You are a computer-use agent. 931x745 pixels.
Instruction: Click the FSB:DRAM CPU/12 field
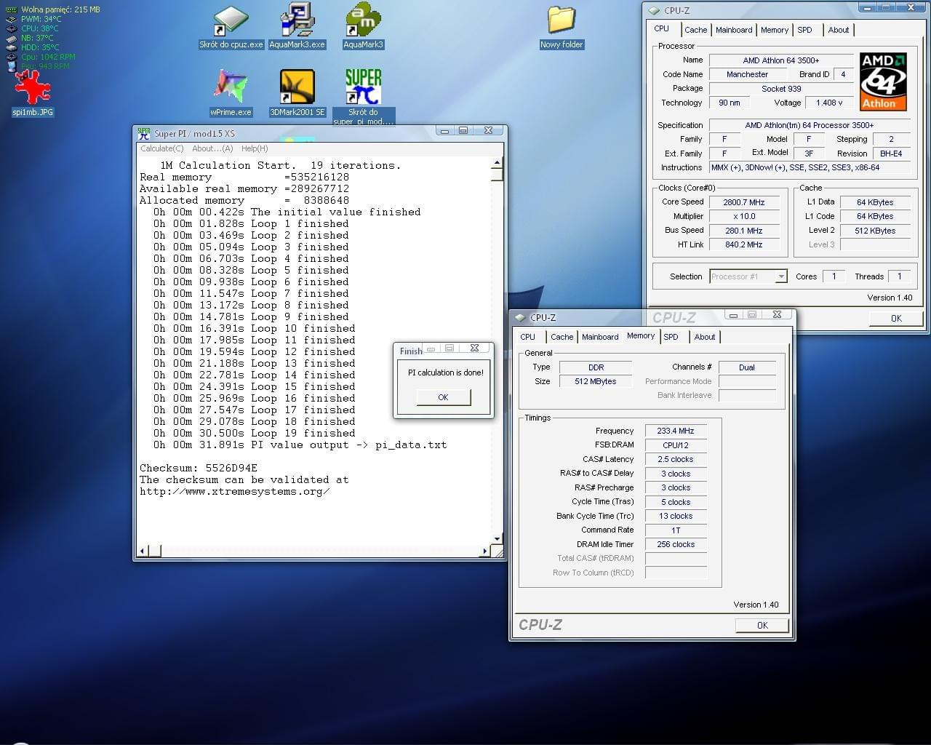676,445
